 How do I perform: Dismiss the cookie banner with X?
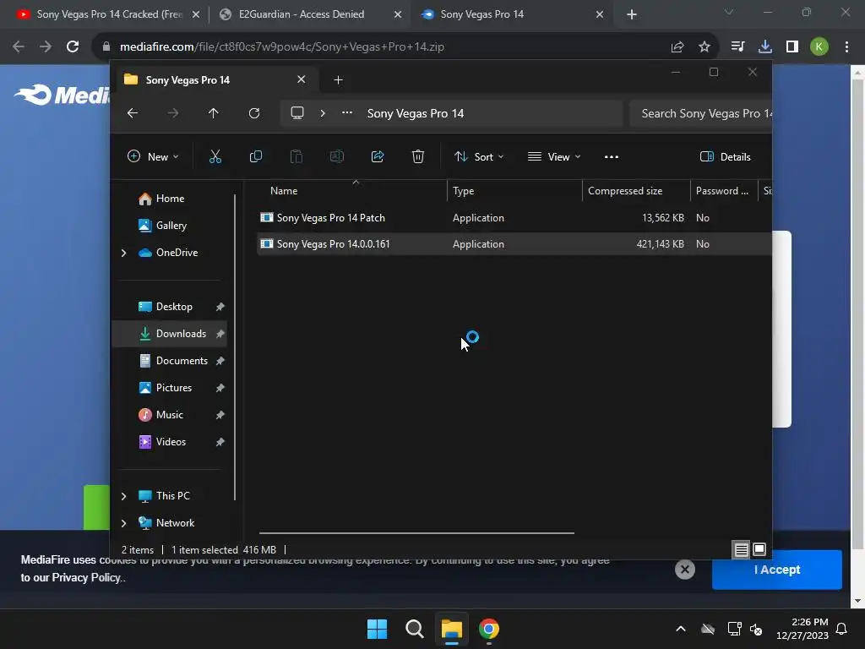(684, 570)
